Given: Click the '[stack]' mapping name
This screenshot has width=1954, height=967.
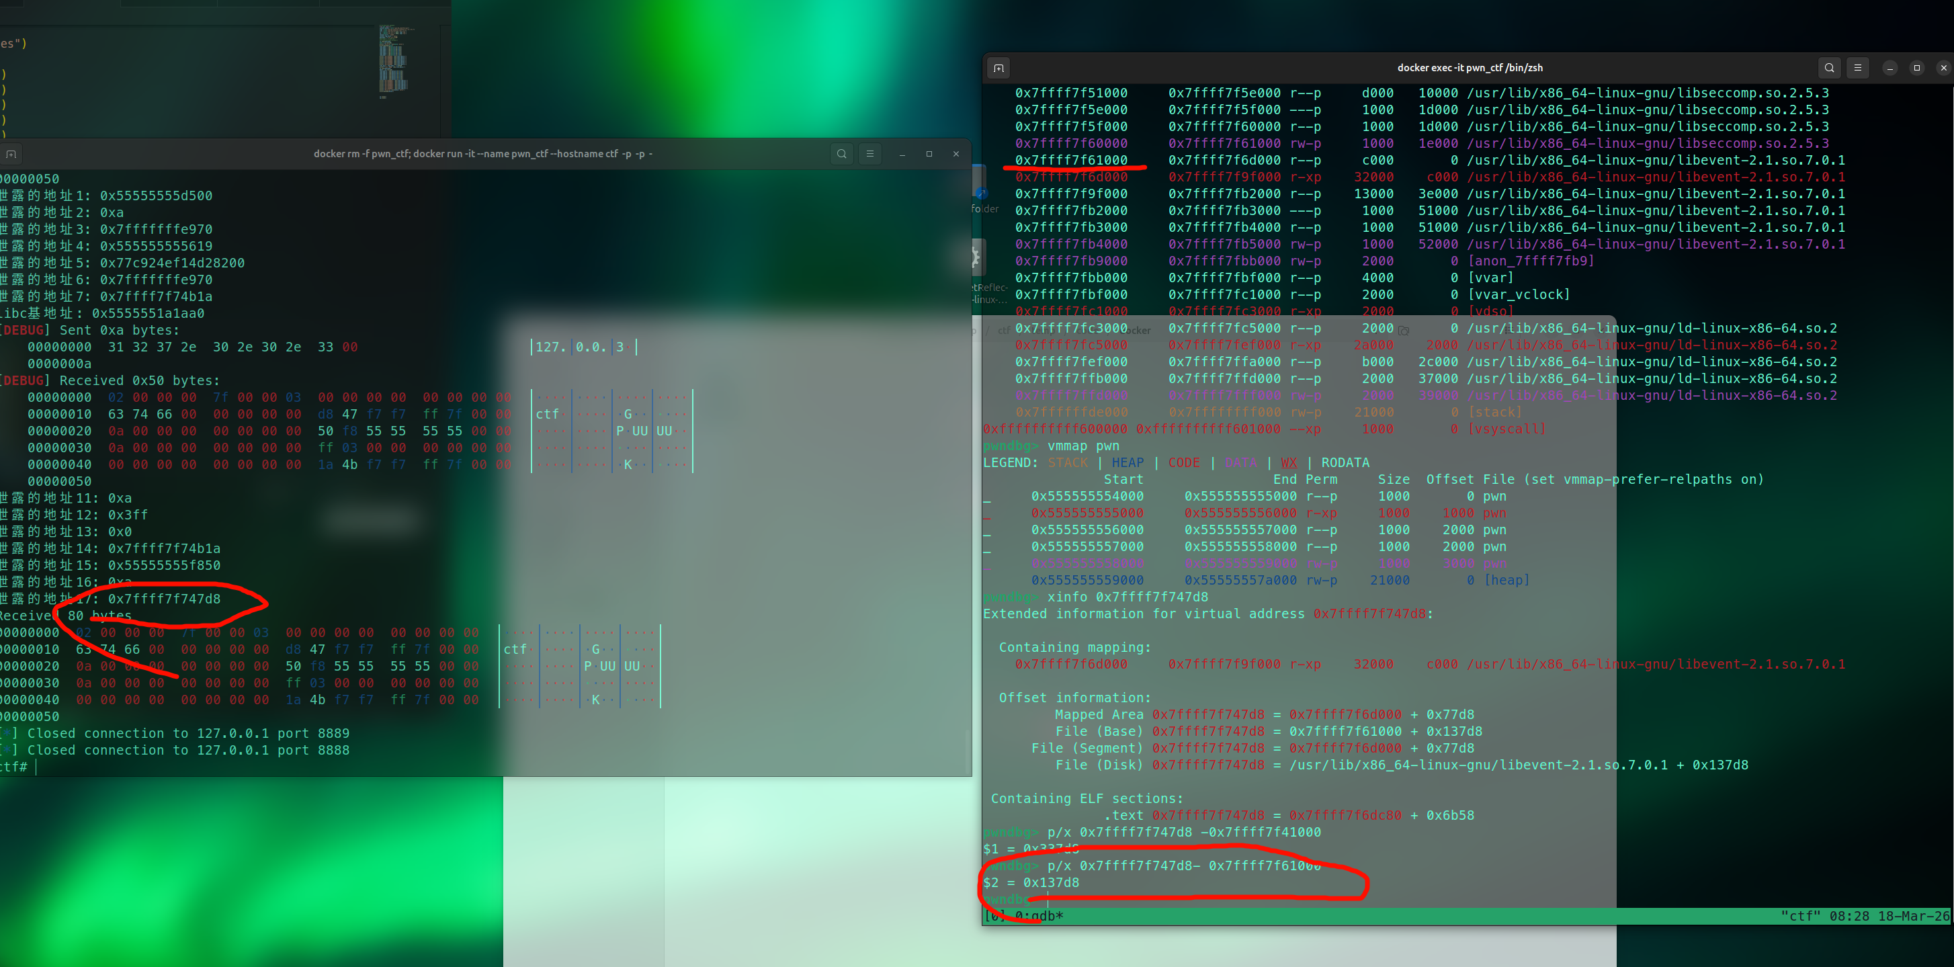Looking at the screenshot, I should coord(1494,413).
